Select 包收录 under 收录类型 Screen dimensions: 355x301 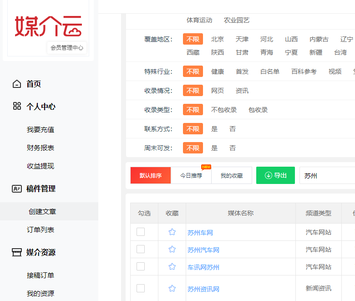coord(258,110)
